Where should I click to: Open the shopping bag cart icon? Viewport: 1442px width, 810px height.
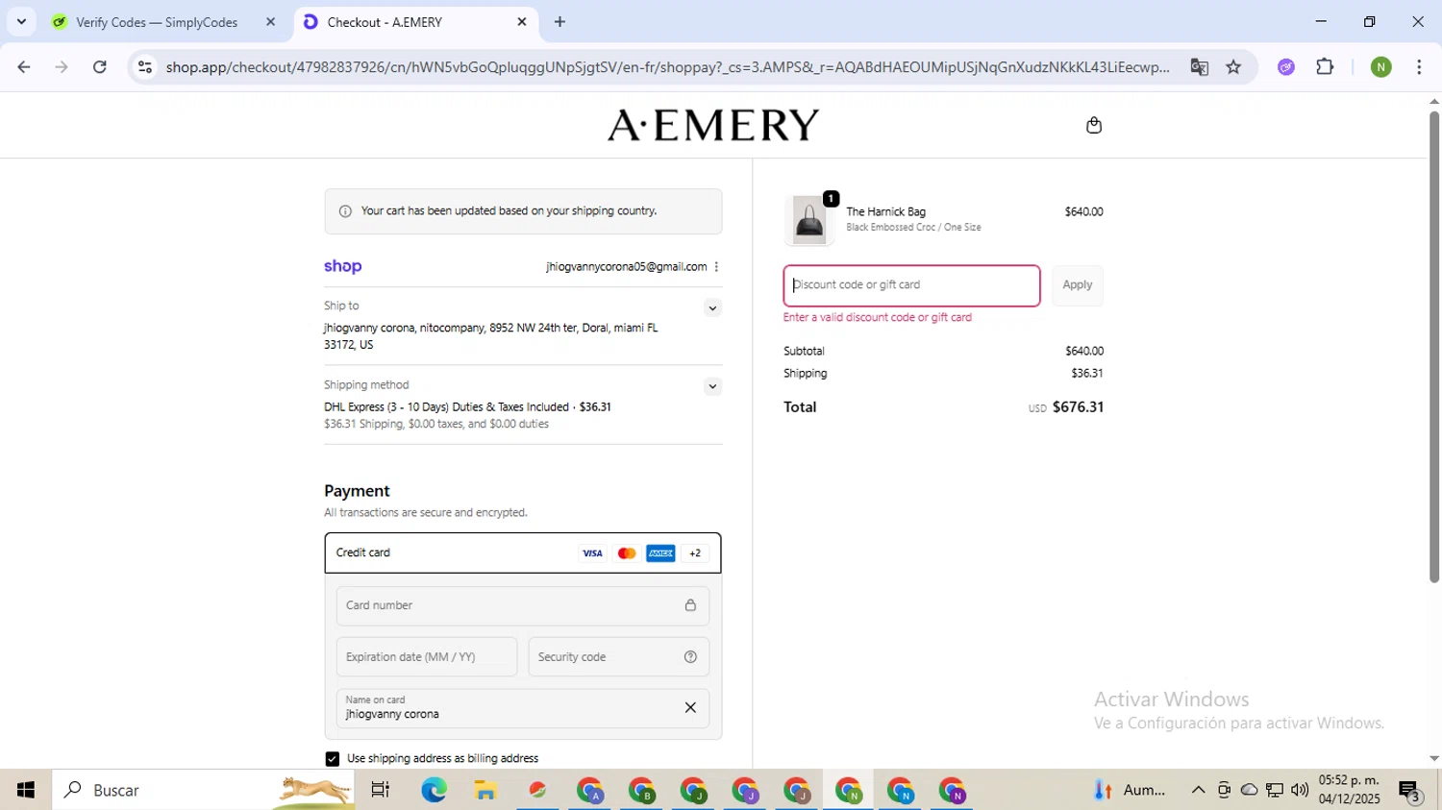point(1093,125)
